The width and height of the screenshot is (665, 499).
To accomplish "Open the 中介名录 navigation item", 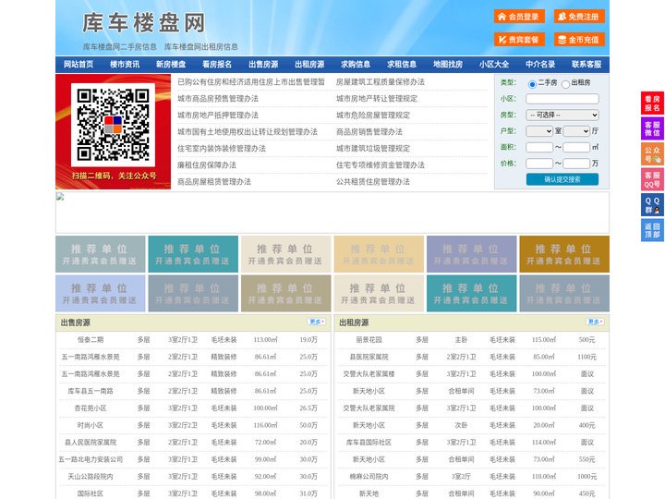I will point(540,65).
